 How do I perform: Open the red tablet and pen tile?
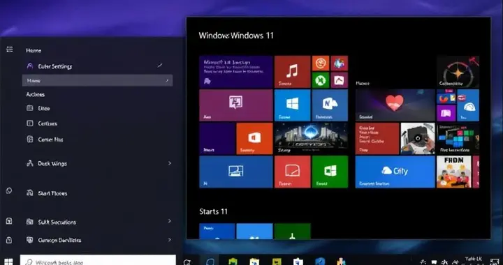coord(292,172)
